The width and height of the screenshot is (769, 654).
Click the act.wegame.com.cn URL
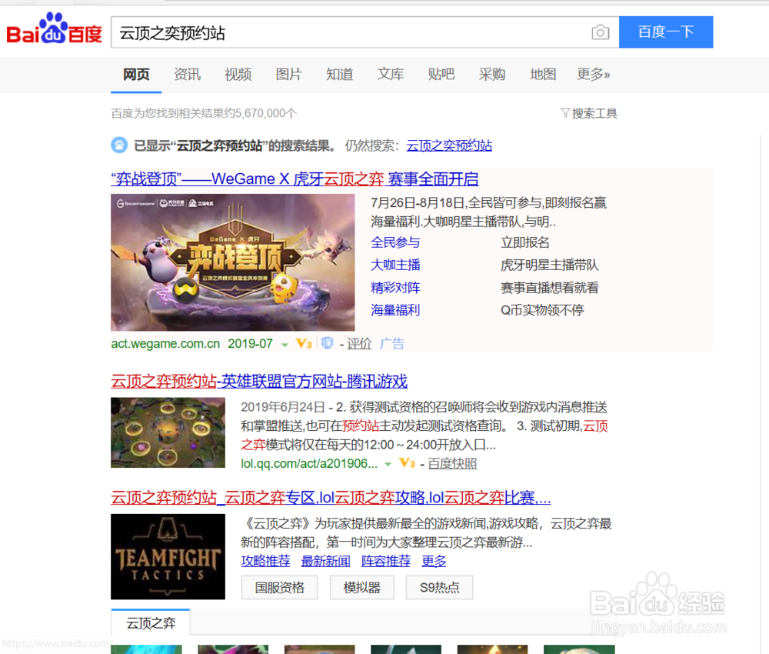point(165,343)
